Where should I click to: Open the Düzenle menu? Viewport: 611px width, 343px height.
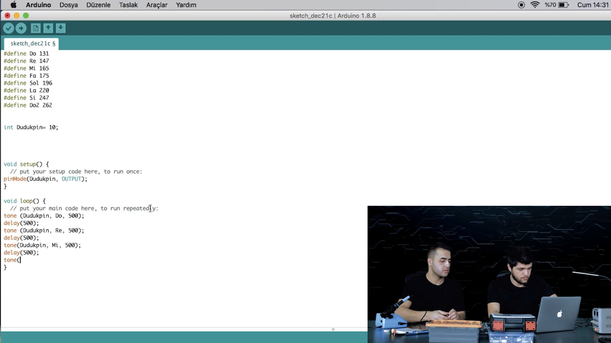[98, 5]
